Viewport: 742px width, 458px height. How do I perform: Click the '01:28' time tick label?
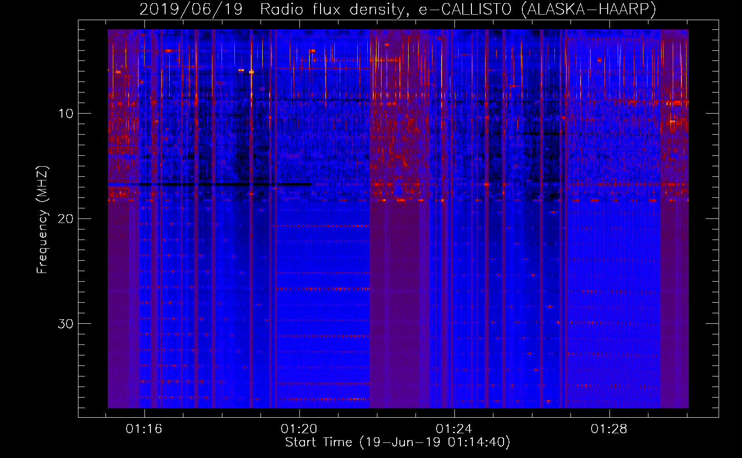coord(609,429)
